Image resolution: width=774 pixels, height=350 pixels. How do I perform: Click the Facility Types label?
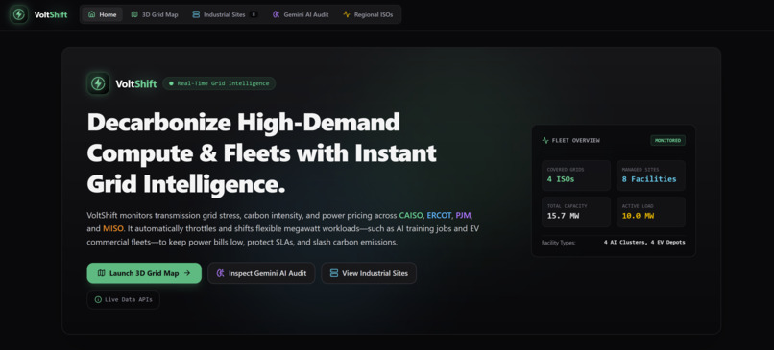(558, 243)
